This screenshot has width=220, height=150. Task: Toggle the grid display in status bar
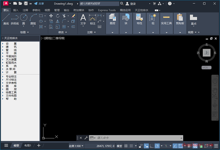pos(126,146)
